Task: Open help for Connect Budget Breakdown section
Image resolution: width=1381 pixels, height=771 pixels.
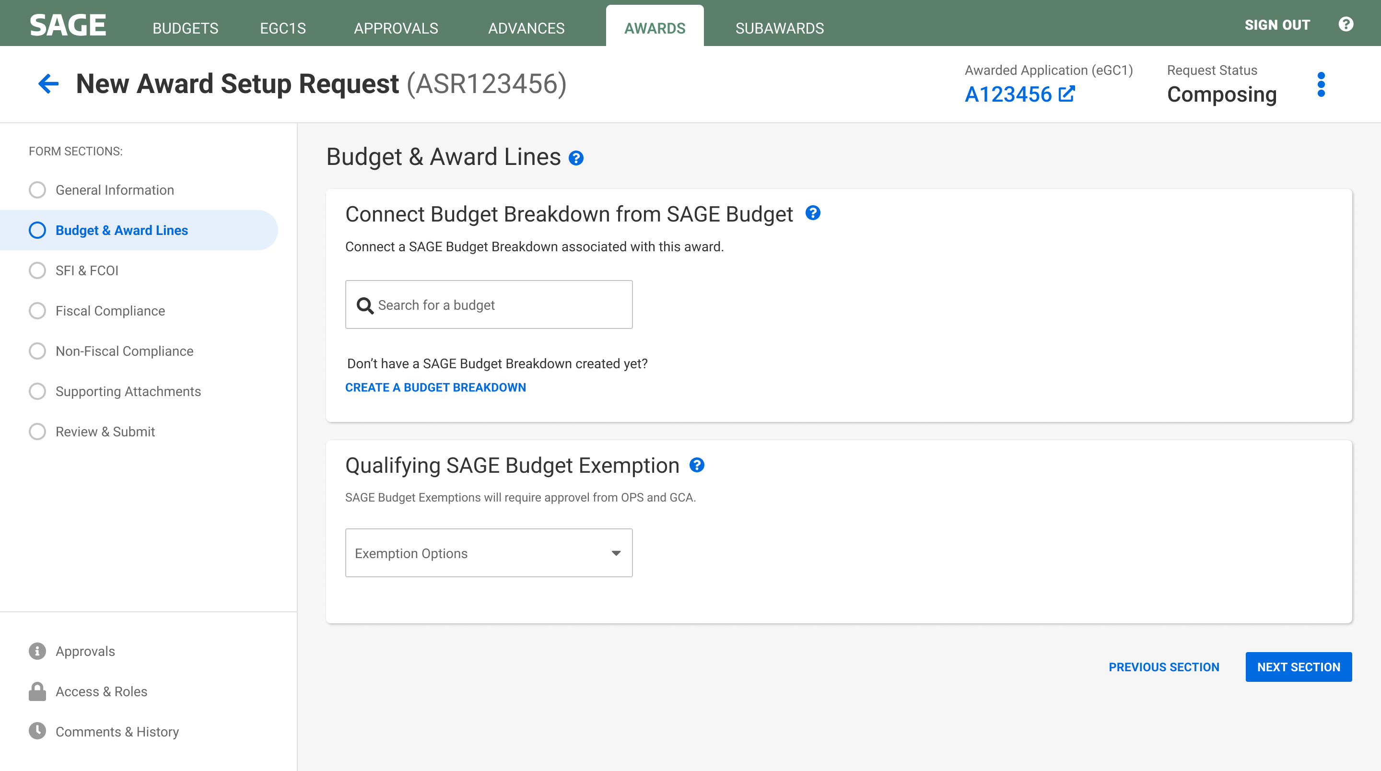Action: coord(813,213)
